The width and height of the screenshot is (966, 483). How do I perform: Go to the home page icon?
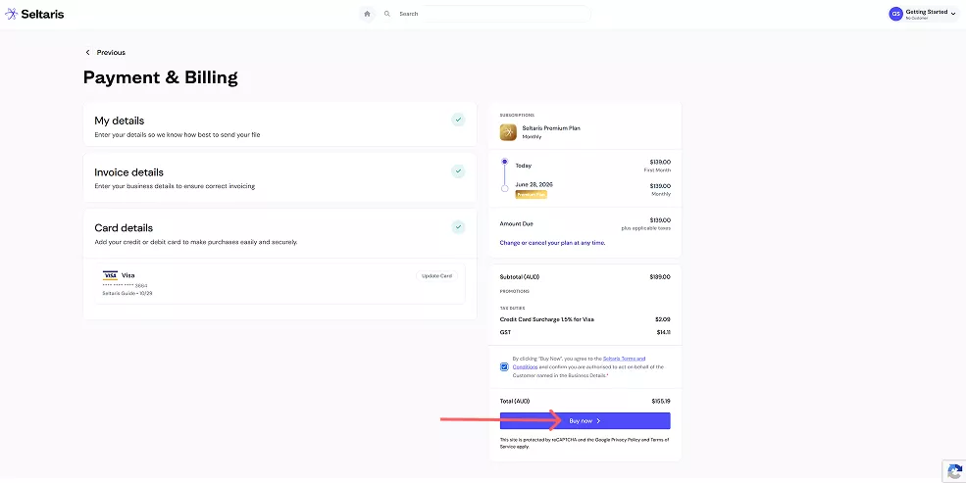(367, 14)
